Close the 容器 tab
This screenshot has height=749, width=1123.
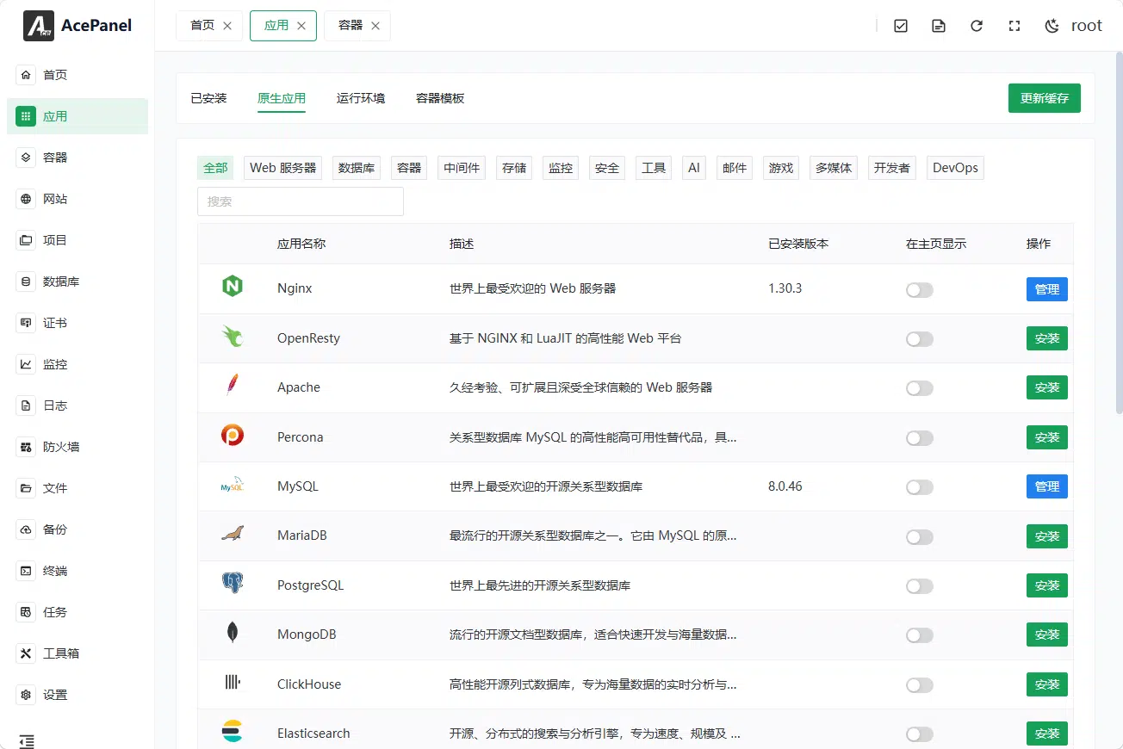pyautogui.click(x=375, y=26)
